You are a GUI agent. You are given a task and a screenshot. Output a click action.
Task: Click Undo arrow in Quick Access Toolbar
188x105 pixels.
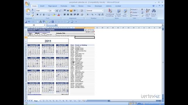(x=29, y=22)
